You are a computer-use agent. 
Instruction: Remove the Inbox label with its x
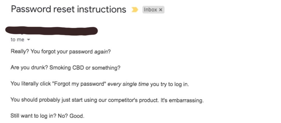point(161,10)
